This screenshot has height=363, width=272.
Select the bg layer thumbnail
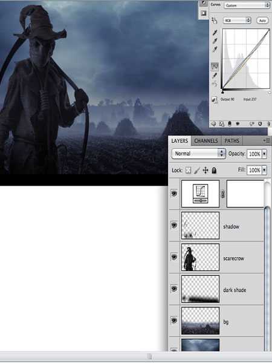(x=200, y=321)
